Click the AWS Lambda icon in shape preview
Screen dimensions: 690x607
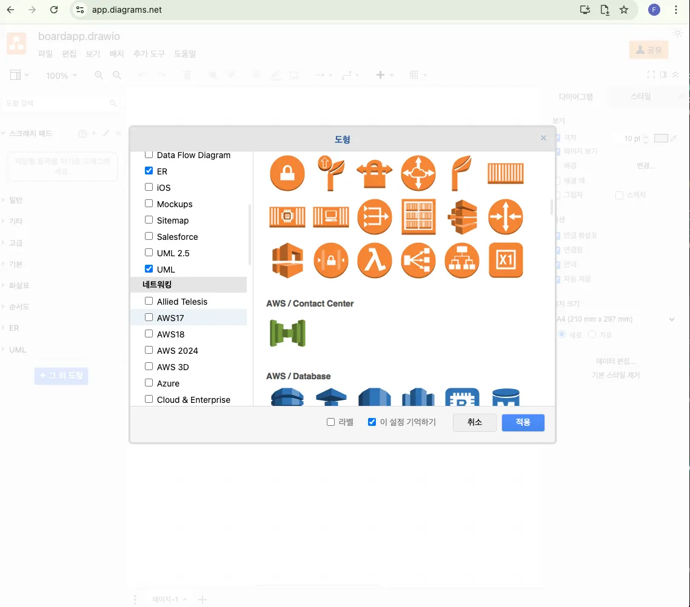(x=375, y=260)
